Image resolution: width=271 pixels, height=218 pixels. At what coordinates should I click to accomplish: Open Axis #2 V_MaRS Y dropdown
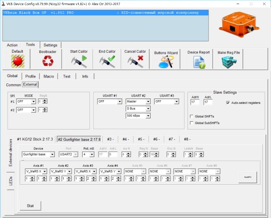(x=61, y=171)
